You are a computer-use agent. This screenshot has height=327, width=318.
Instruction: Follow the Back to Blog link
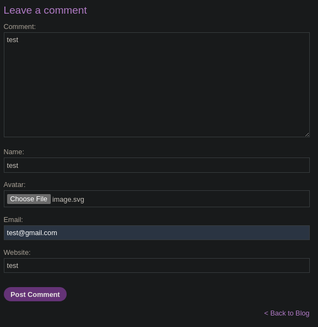(x=290, y=313)
